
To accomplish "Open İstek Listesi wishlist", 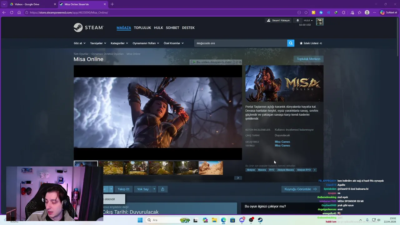I will (x=311, y=43).
